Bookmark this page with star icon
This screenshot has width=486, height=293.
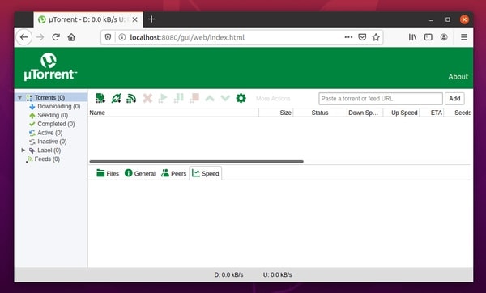pyautogui.click(x=376, y=37)
